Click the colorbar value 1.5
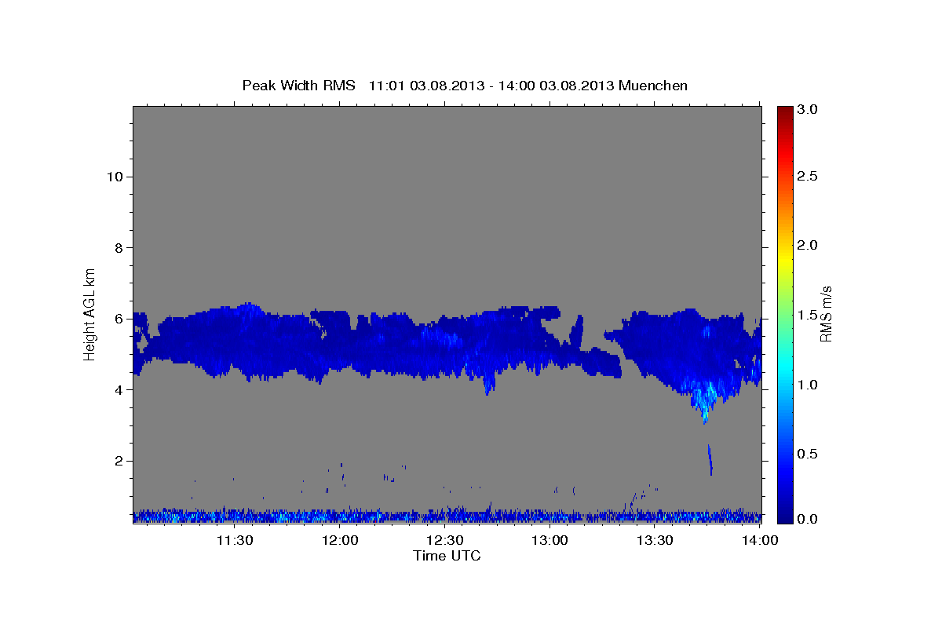Viewport: 942px width, 628px height. click(x=809, y=315)
